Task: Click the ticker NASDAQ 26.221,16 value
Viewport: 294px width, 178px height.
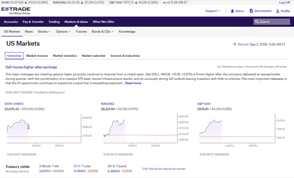Action: click(x=73, y=2)
